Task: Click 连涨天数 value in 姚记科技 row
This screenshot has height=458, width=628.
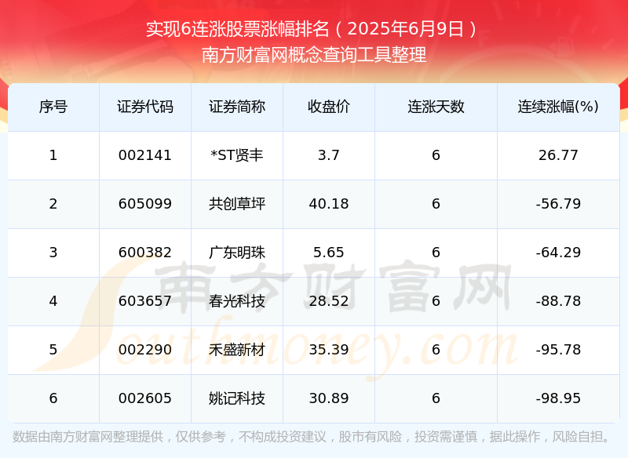Action: pyautogui.click(x=436, y=398)
